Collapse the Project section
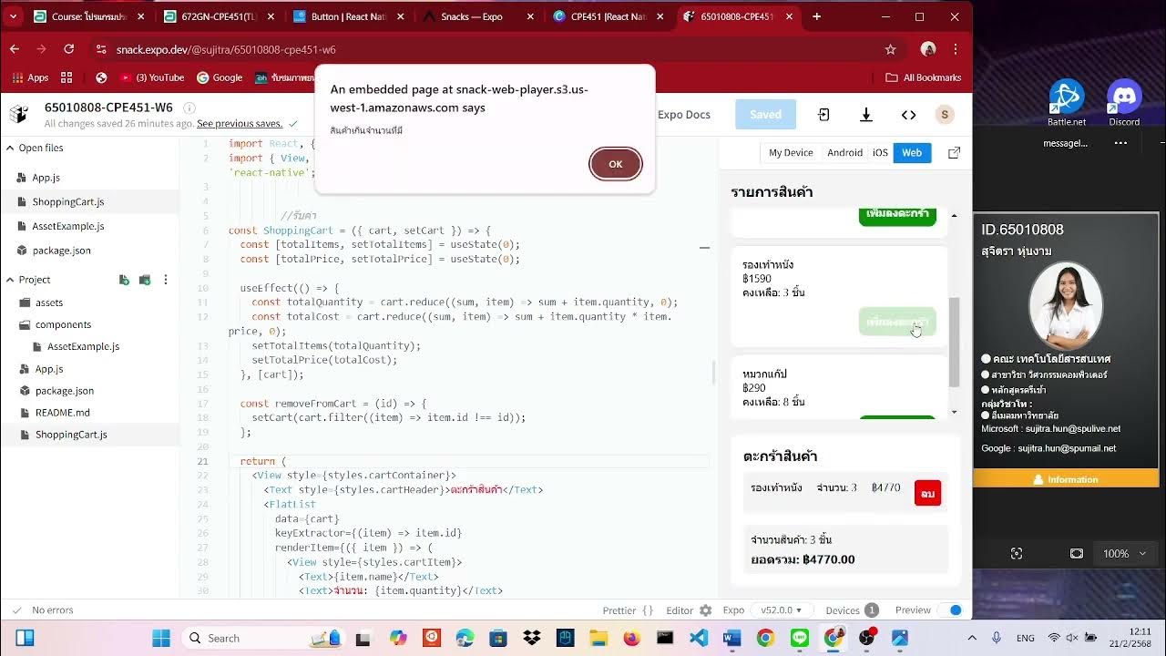The height and width of the screenshot is (656, 1166). click(10, 280)
